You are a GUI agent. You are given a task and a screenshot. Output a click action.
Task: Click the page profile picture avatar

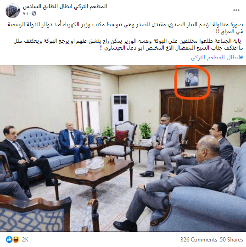coord(12,11)
